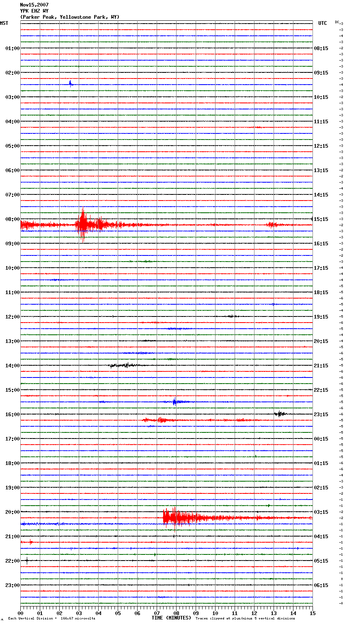Select the 04:00 MST time label
Viewport: 345px width, 624px height.
13,122
